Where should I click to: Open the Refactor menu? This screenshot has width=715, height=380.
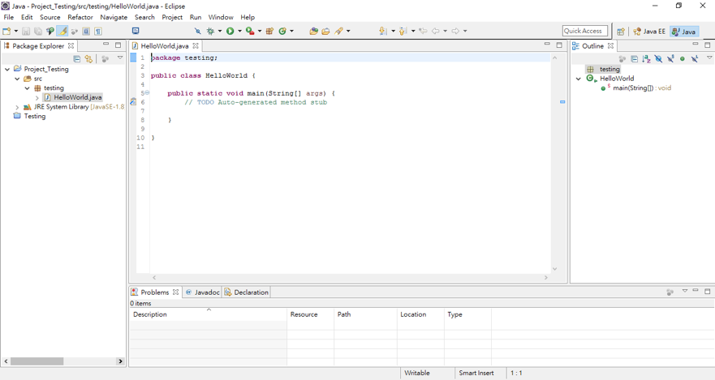point(80,17)
